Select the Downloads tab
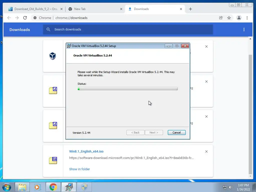Screen dimensions: 256x192 pyautogui.click(x=155, y=9)
